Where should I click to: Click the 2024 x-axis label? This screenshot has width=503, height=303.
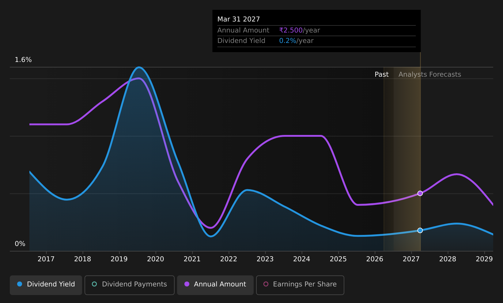[302, 259]
